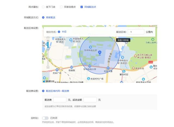Click the 配送费 amount input box
Viewport: 174px width, 127px height.
tap(60, 100)
